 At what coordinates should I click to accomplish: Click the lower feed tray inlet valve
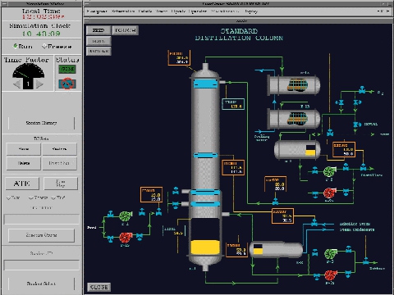click(x=176, y=204)
